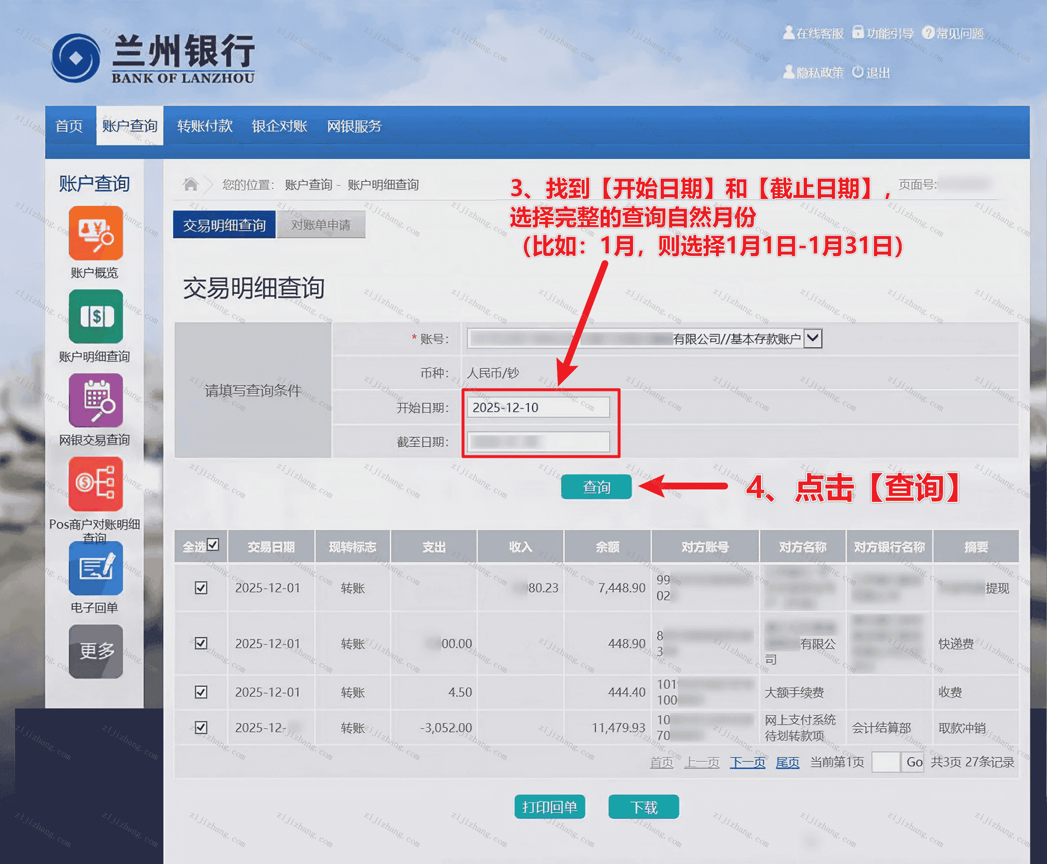Open the 电子回单 blue icon

pyautogui.click(x=95, y=568)
